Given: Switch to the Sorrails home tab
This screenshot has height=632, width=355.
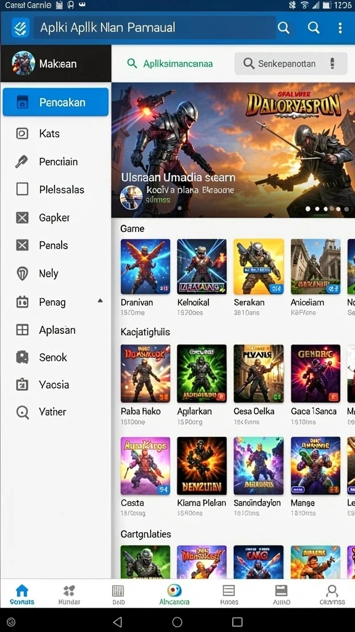Looking at the screenshot, I should (x=22, y=594).
